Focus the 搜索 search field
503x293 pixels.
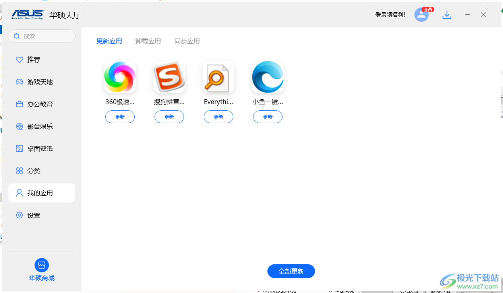pyautogui.click(x=42, y=36)
